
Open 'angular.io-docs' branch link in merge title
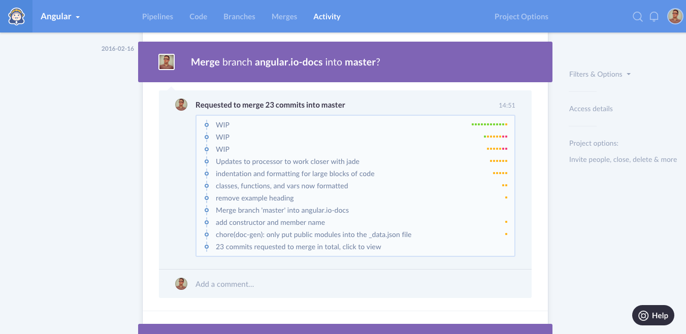[288, 62]
